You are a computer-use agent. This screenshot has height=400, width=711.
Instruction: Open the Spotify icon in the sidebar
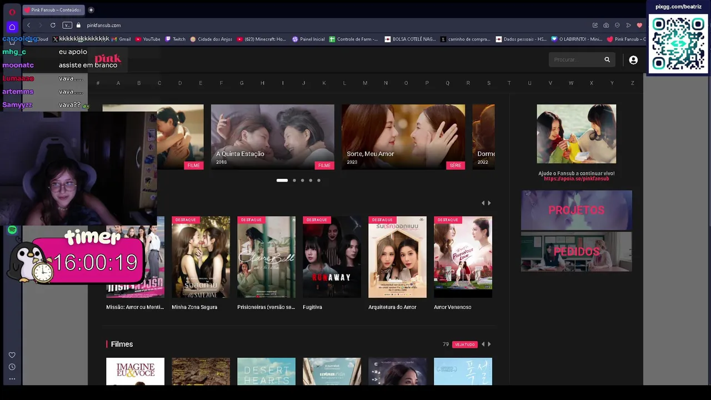tap(12, 230)
